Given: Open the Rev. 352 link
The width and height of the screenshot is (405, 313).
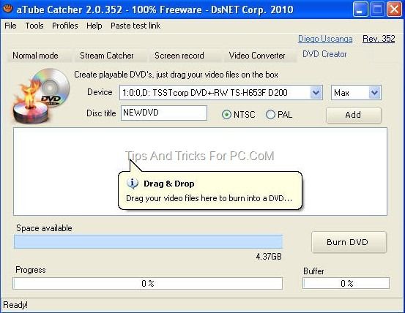Looking at the screenshot, I should tap(379, 39).
